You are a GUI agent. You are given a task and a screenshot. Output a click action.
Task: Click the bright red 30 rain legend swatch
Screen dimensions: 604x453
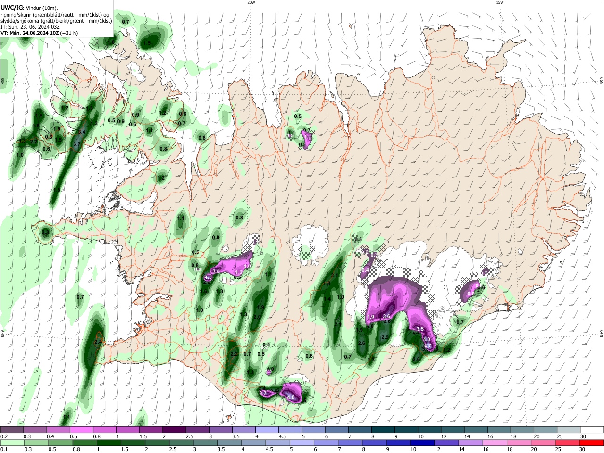pyautogui.click(x=591, y=443)
